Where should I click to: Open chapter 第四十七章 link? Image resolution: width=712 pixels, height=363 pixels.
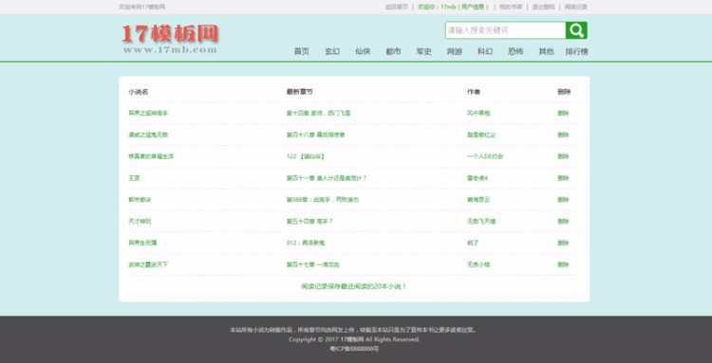point(313,264)
